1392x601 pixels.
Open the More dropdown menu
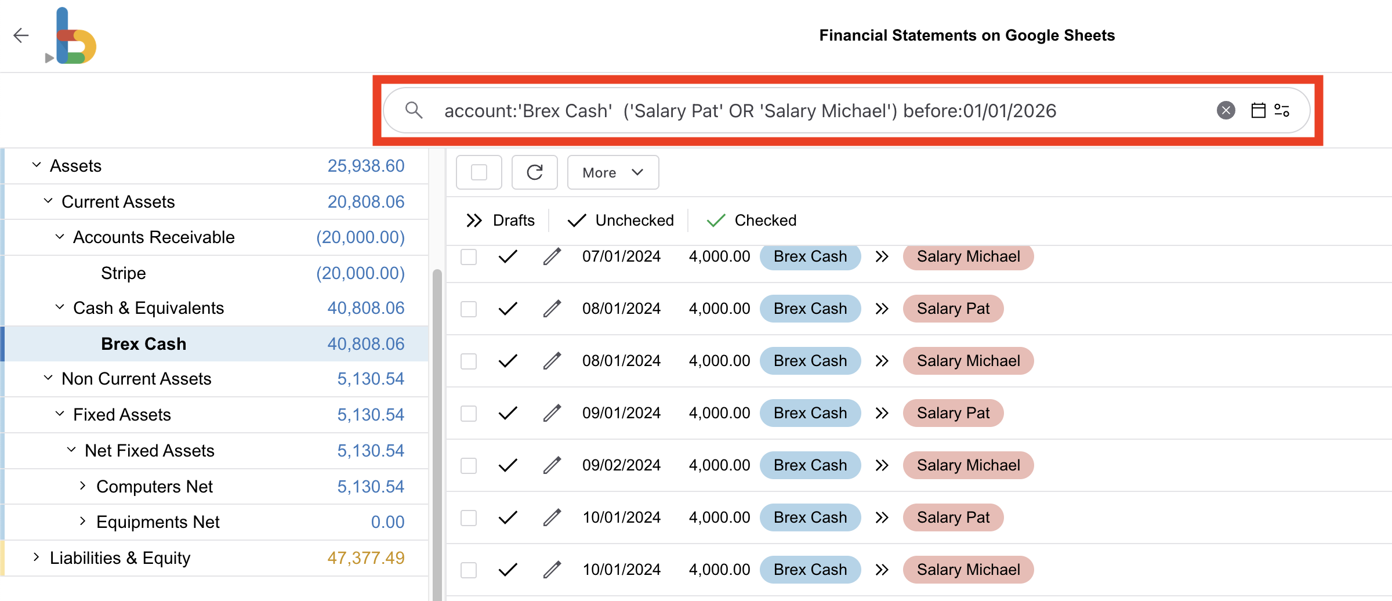click(x=612, y=172)
